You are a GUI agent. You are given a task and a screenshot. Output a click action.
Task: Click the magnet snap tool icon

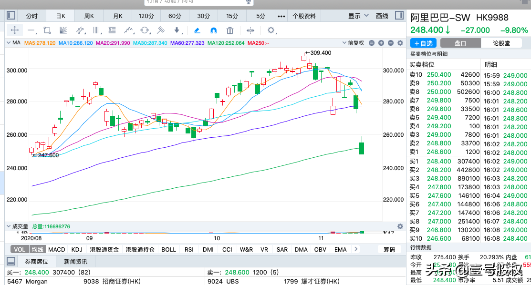tap(214, 31)
